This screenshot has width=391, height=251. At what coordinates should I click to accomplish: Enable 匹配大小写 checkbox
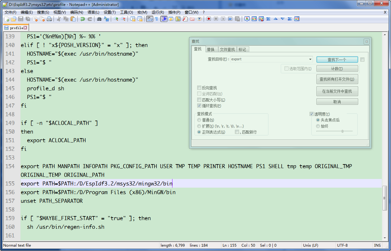pyautogui.click(x=199, y=100)
